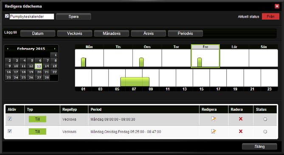The width and height of the screenshot is (284, 155).
Task: Edit the Måndag 09:00:00 weekly rule
Action: point(214,119)
